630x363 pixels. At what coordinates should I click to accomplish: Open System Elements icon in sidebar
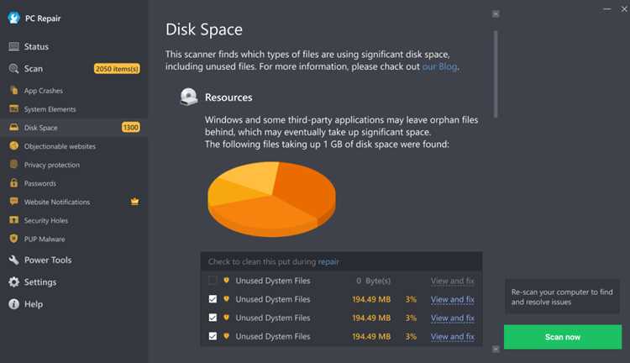click(14, 108)
